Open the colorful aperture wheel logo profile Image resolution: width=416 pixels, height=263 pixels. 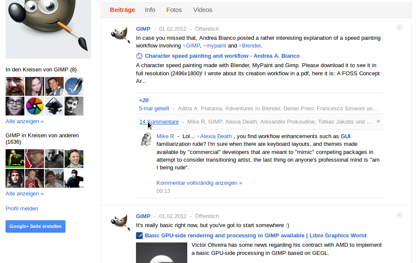pos(35,106)
